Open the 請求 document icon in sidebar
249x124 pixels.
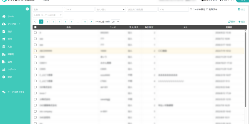pyautogui.click(x=4, y=32)
